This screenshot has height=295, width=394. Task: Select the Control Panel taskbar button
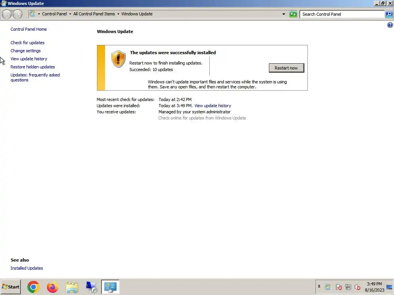coord(110,287)
